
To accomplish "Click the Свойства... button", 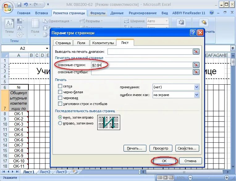I will tap(187, 148).
